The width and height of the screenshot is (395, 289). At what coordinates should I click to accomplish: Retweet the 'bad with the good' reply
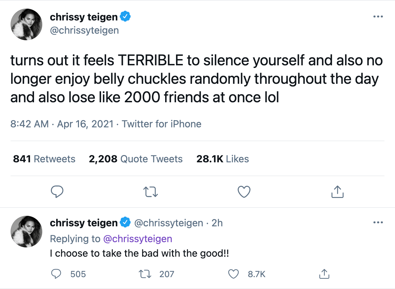(145, 274)
